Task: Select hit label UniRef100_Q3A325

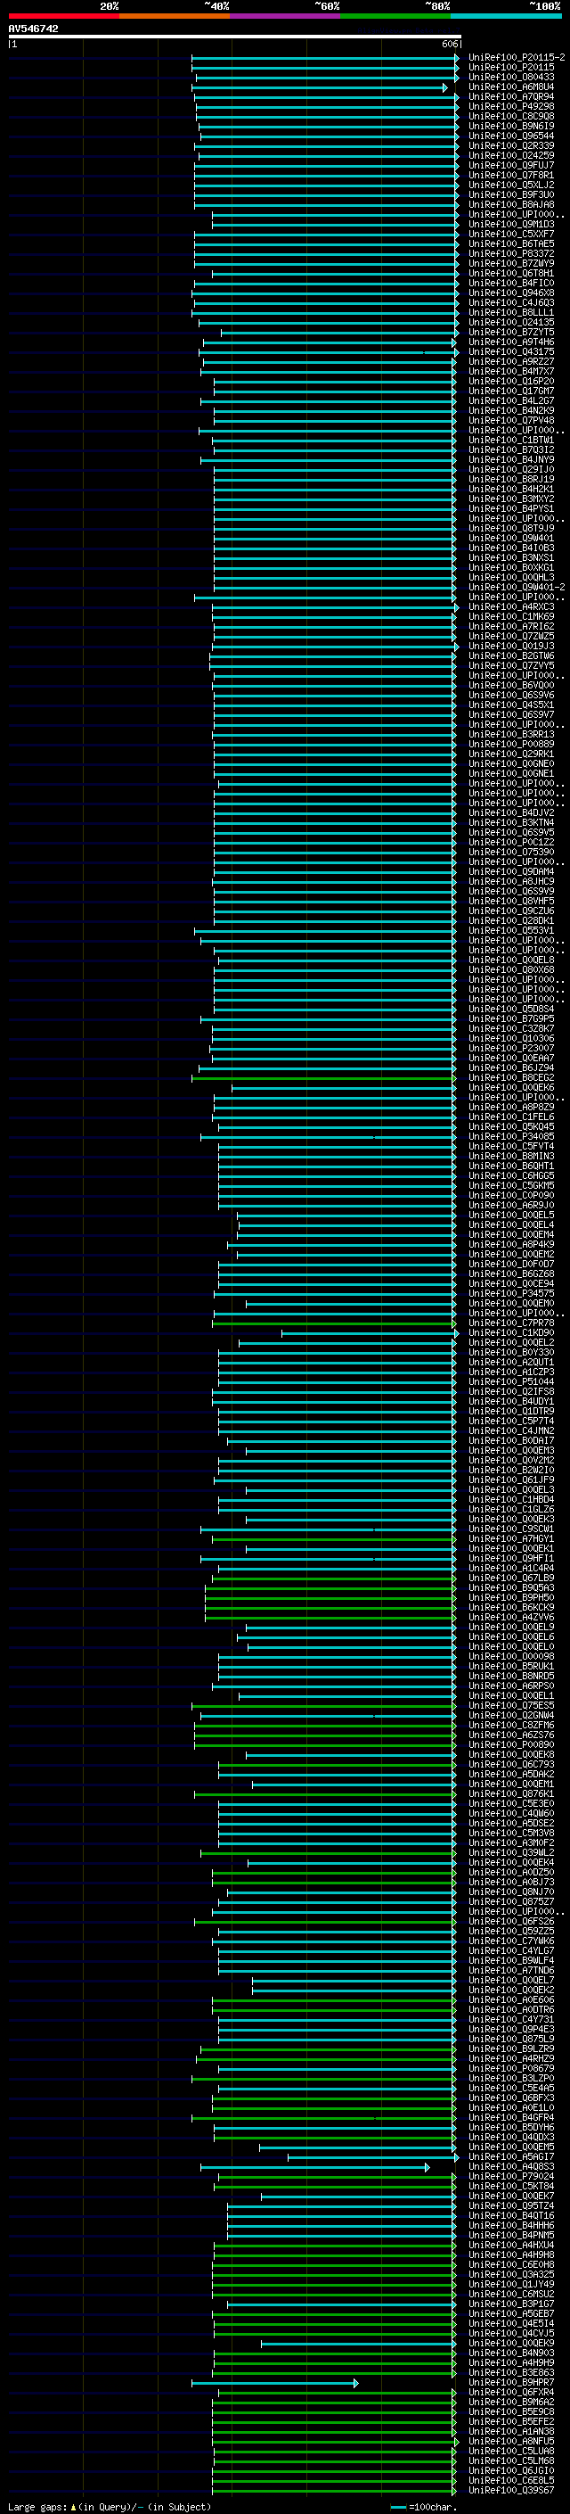Action: 511,2274
